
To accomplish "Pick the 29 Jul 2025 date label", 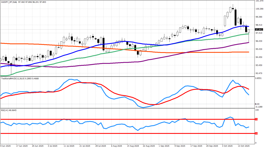I will 101,146.
